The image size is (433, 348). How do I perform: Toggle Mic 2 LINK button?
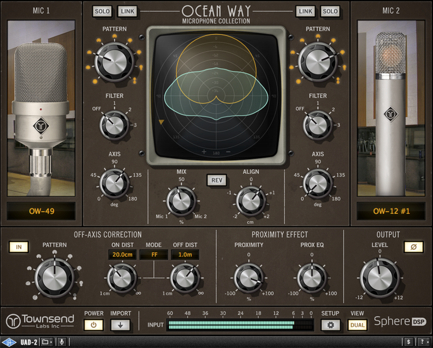point(305,11)
